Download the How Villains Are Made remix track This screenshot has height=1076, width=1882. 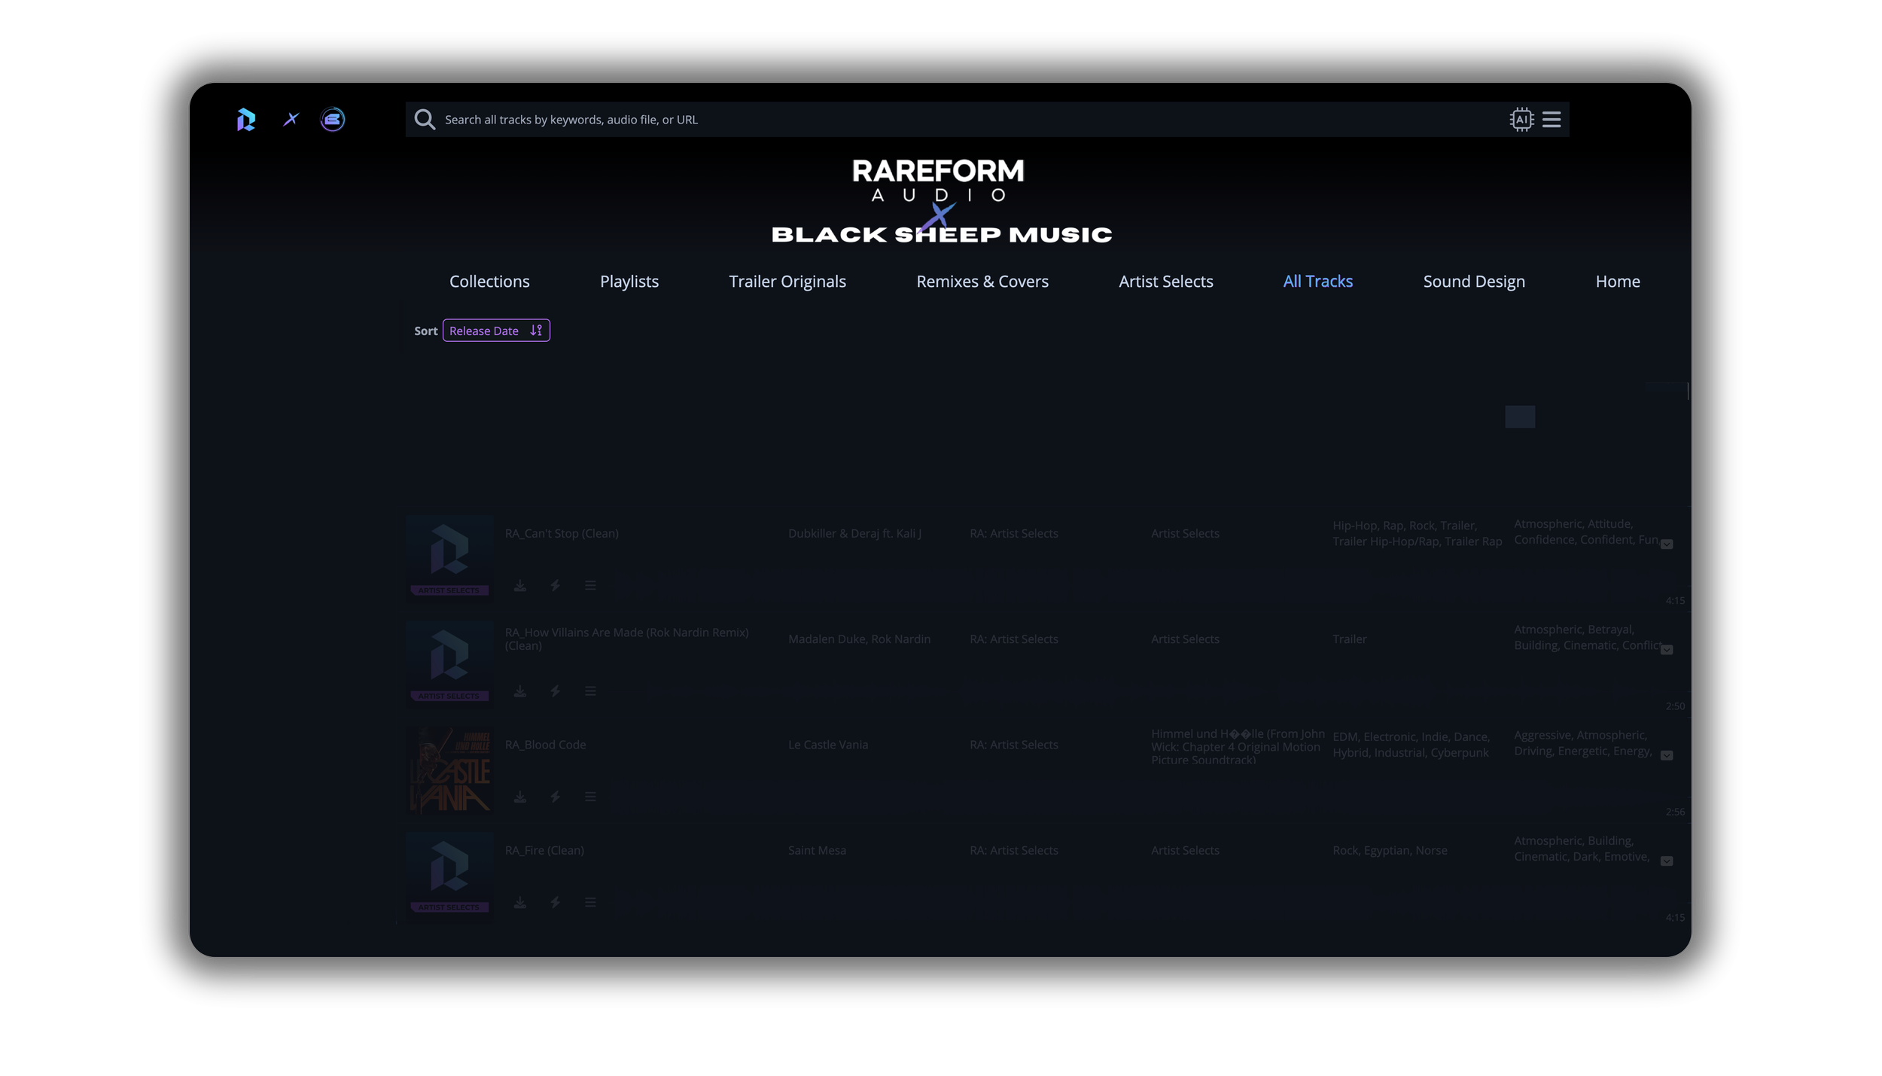coord(520,691)
